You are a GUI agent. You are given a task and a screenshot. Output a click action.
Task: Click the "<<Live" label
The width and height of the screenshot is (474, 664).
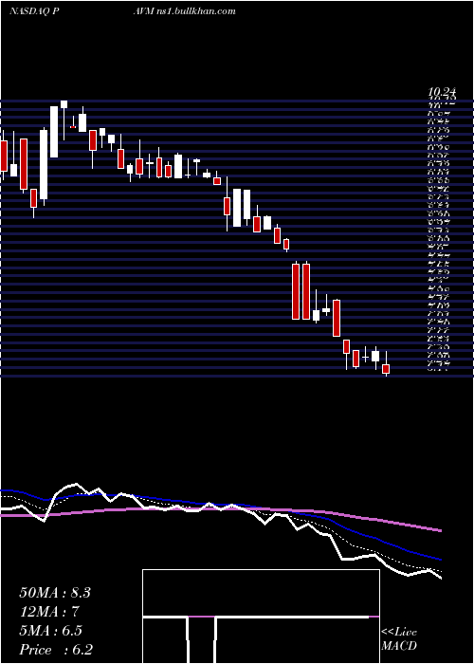click(x=399, y=633)
